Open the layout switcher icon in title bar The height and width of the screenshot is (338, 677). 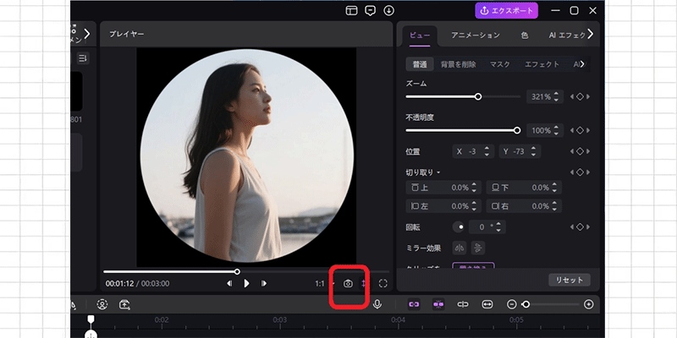point(351,11)
